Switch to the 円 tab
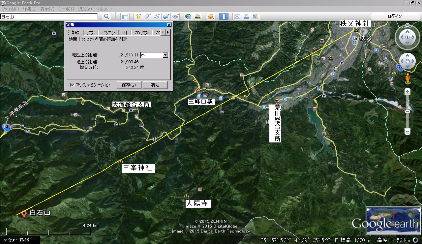 point(125,33)
